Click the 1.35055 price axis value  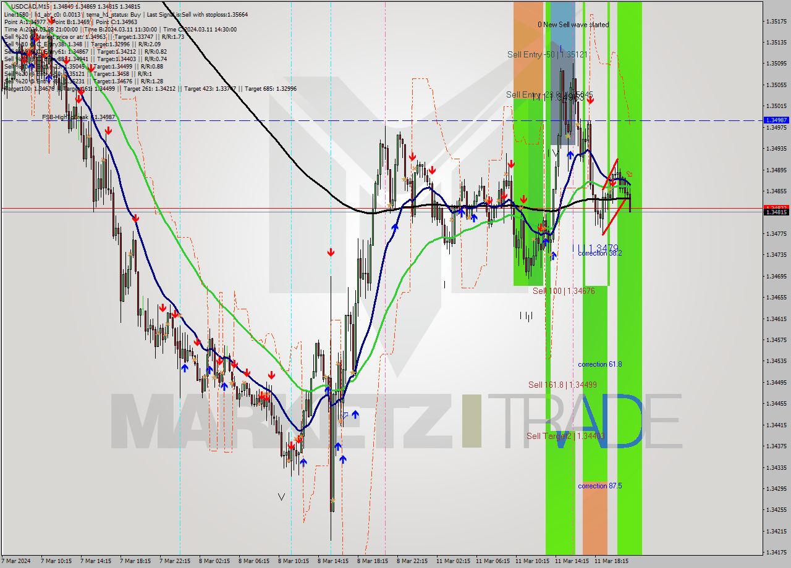[x=776, y=85]
